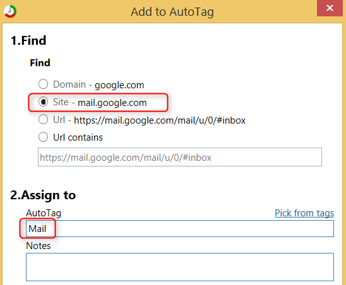
Task: Click the AutoTag input field containing Mail
Action: pos(180,229)
